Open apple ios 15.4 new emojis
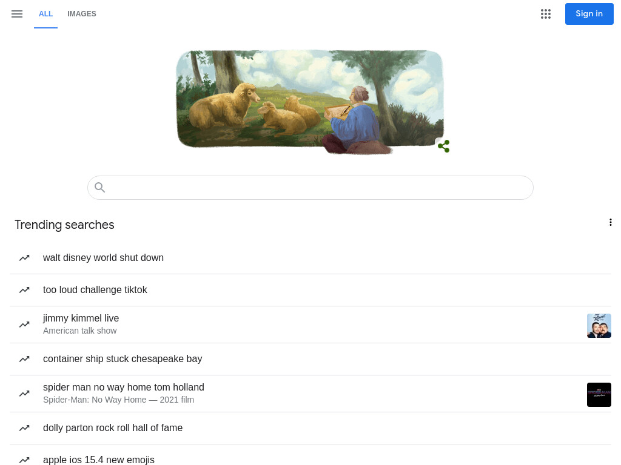Screen dimensions: 621x465 (x=99, y=460)
